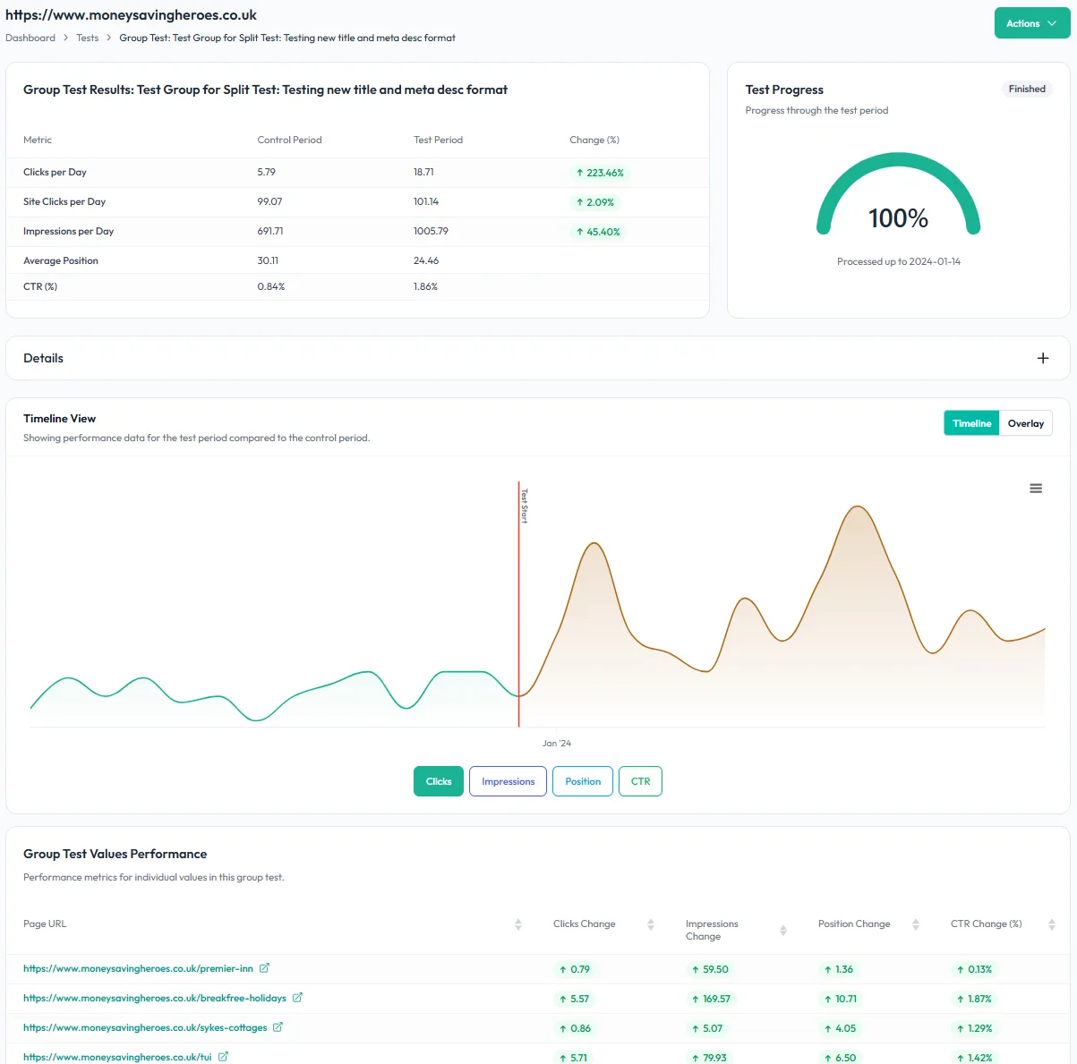Screen dimensions: 1077x1064
Task: Select the Impressions metric for the chart
Action: point(507,780)
